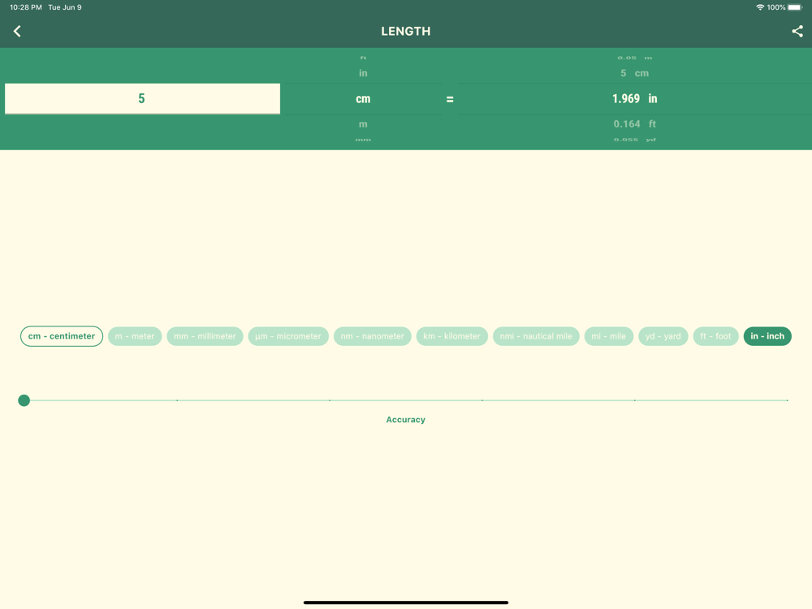The width and height of the screenshot is (812, 609).
Task: Pick 'm' in the source unit wheel
Action: [363, 124]
